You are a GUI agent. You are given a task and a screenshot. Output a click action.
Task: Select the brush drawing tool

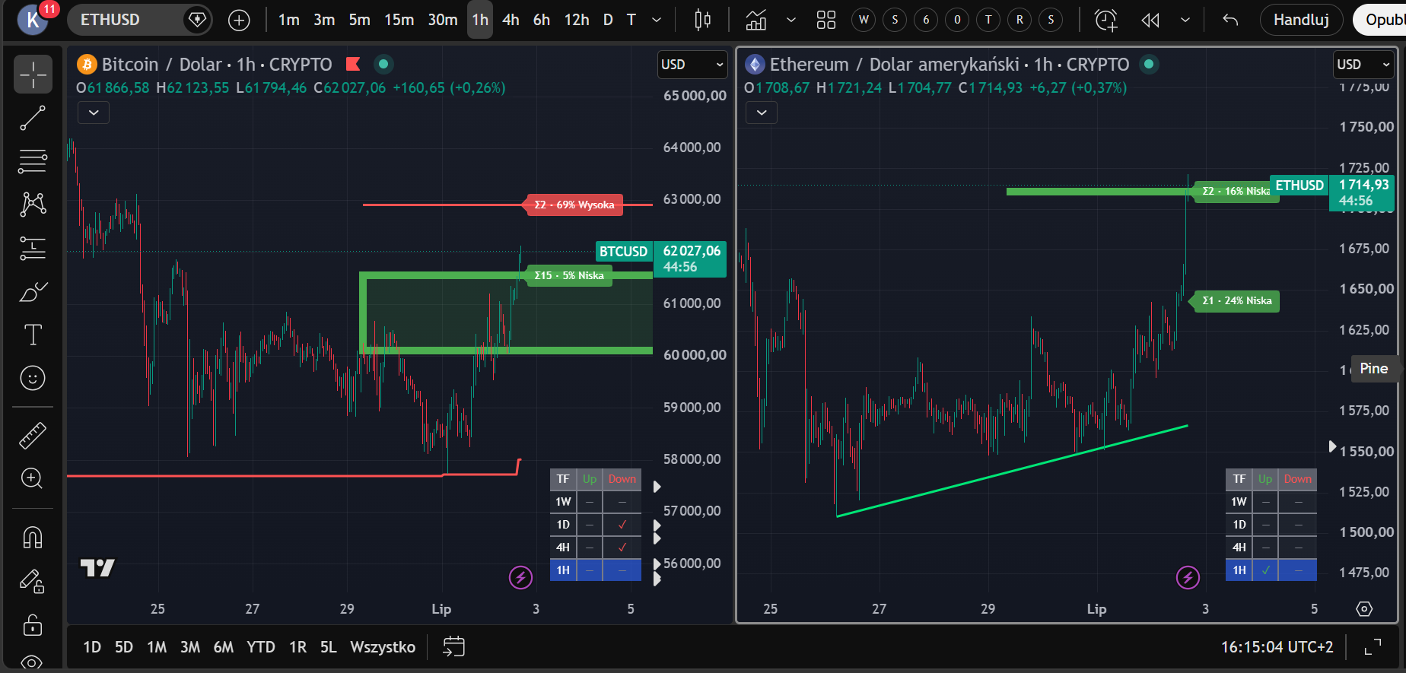pos(33,291)
